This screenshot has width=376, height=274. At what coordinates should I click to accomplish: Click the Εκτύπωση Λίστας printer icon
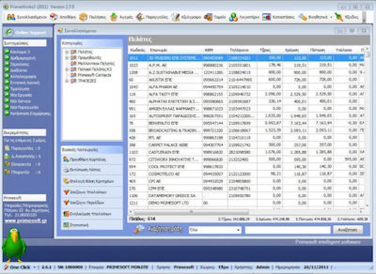tap(66, 170)
